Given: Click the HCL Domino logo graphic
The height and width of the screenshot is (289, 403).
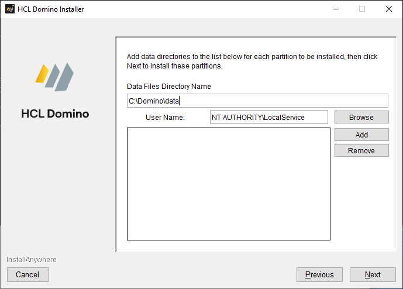Looking at the screenshot, I should pos(55,77).
